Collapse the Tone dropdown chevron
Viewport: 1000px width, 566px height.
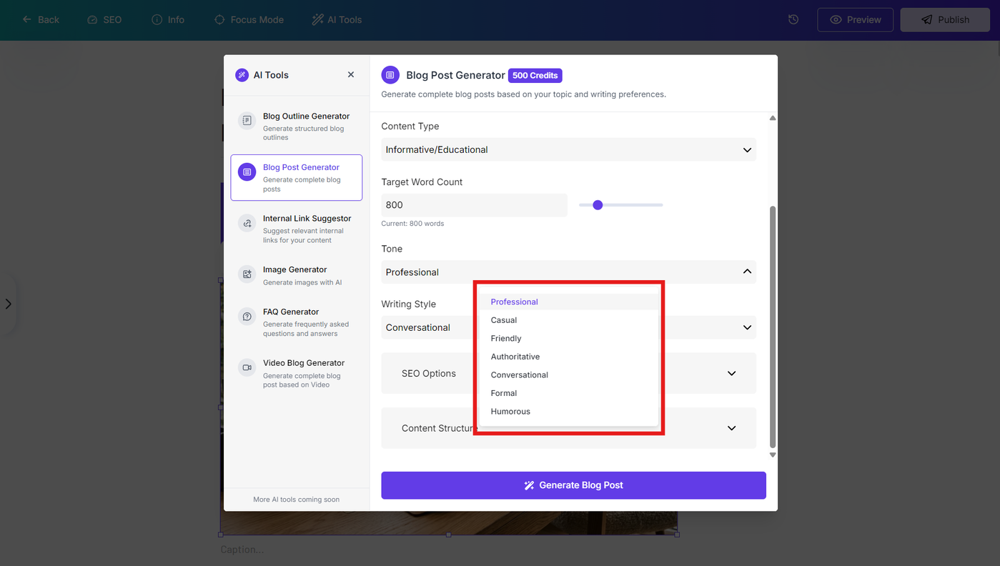pos(747,272)
